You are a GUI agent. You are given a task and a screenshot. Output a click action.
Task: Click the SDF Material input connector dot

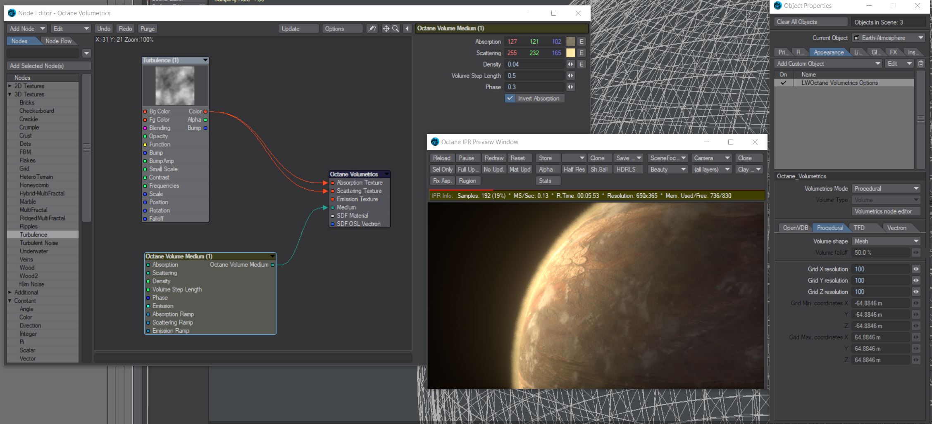332,216
